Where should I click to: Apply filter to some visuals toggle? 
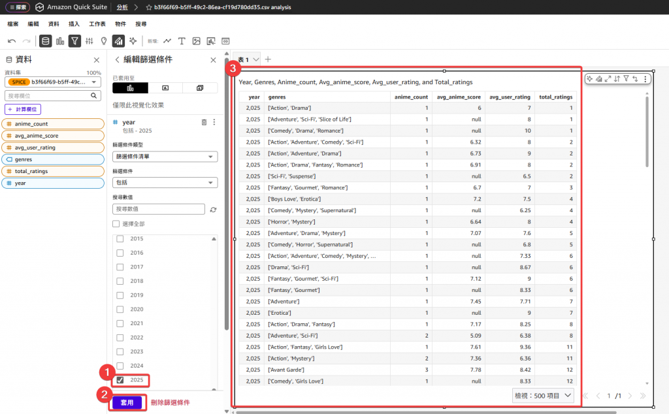click(165, 88)
